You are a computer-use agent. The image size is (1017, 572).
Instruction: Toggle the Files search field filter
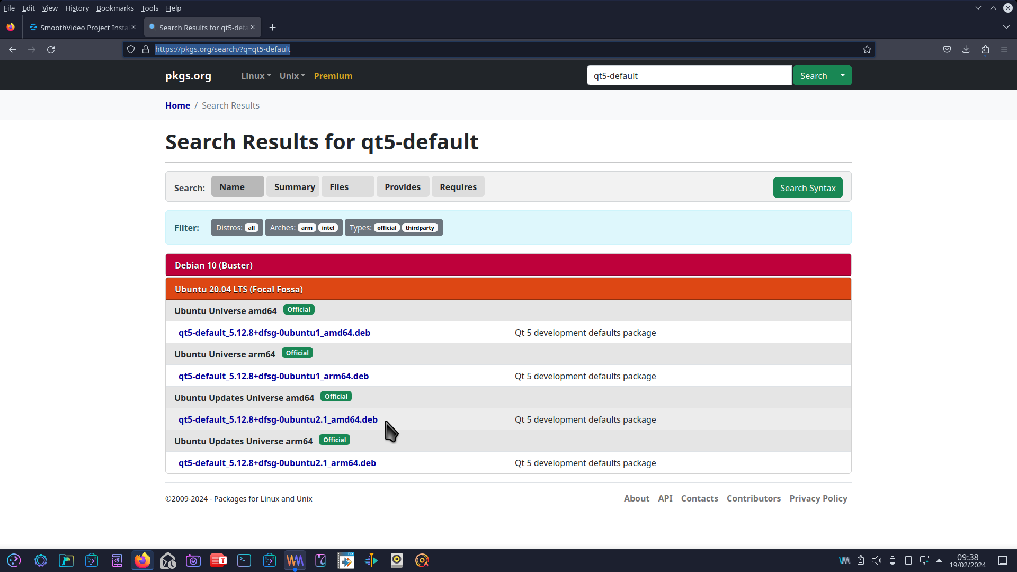click(348, 187)
